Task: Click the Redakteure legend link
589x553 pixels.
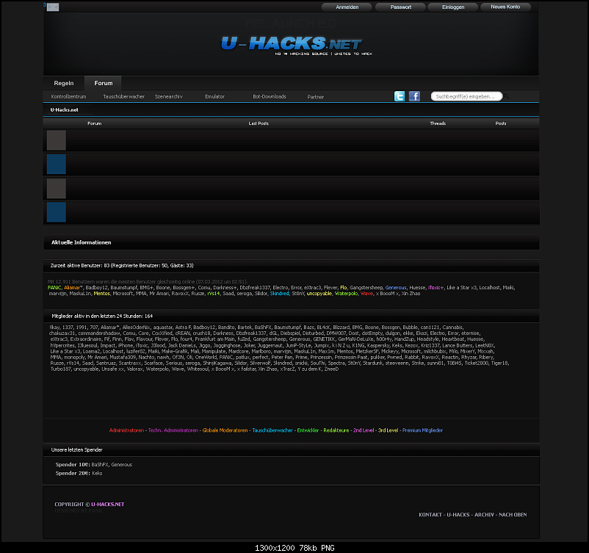Action: 336,430
